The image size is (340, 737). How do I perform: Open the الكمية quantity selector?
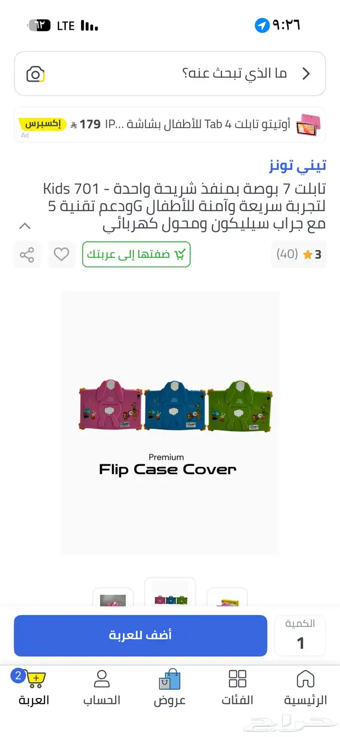300,636
